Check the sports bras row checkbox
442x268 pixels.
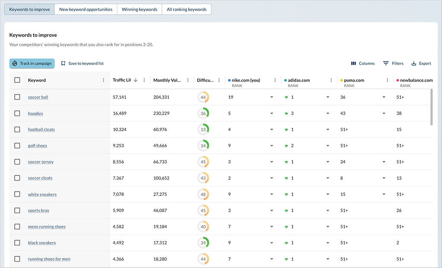point(17,210)
